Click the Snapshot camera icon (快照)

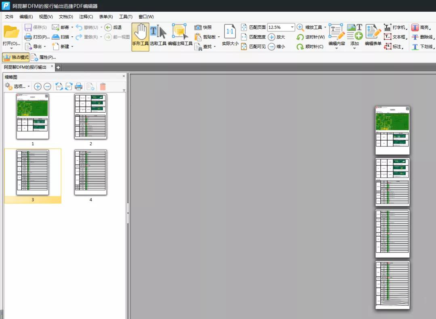(x=198, y=27)
